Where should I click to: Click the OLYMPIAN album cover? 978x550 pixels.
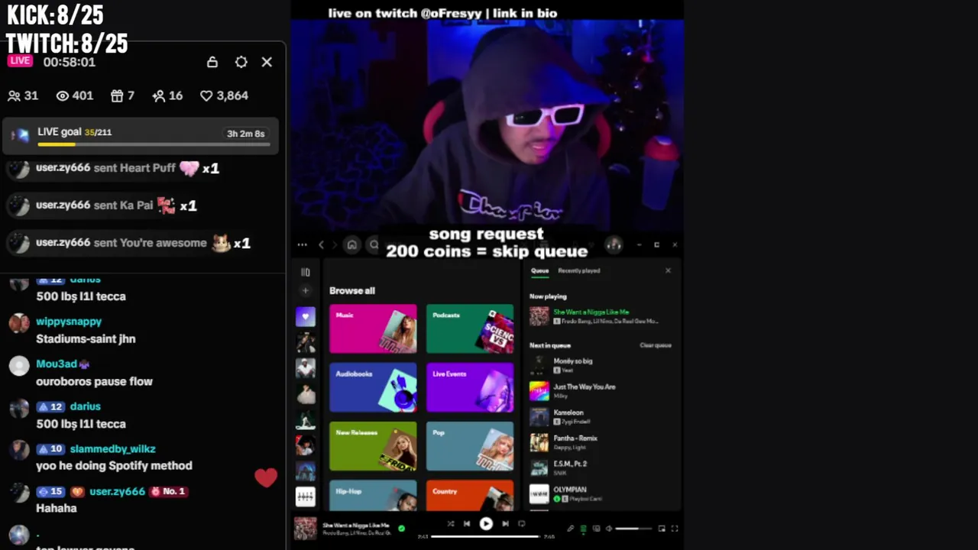tap(539, 493)
